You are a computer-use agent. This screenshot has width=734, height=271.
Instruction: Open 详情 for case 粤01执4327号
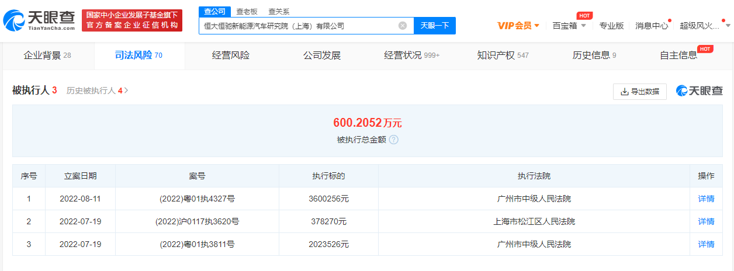[x=706, y=199]
